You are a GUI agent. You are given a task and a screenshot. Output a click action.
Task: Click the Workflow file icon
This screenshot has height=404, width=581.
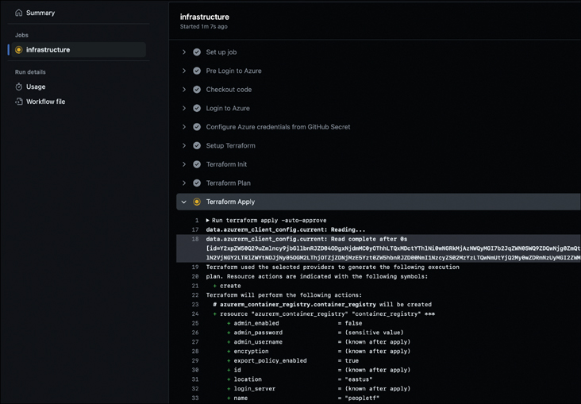click(19, 102)
